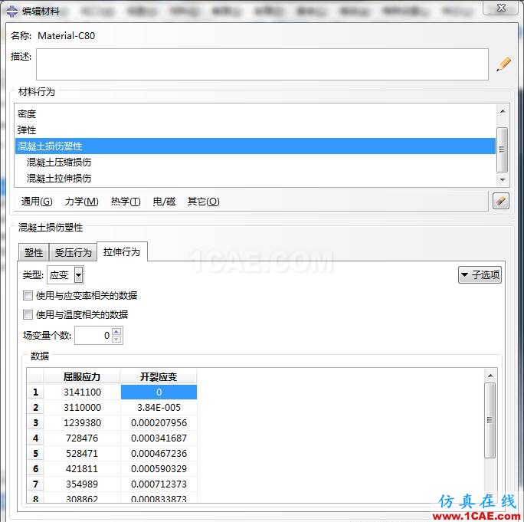Close the Edit Material dialog
524x522 pixels.
tap(501, 8)
